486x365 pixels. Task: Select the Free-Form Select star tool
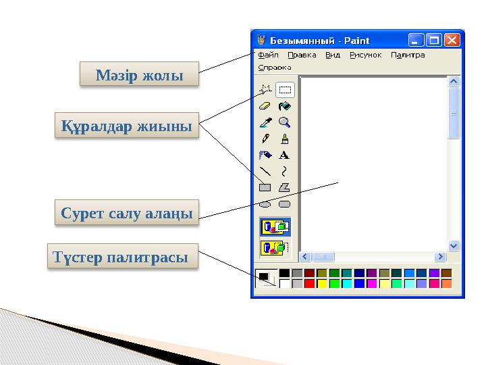pos(265,89)
